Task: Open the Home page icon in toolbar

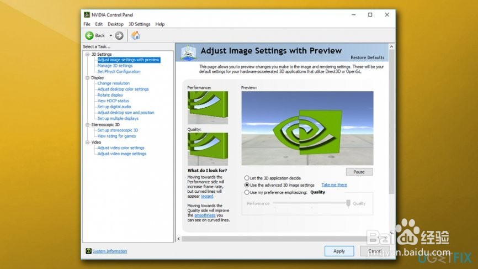Action: pos(136,35)
